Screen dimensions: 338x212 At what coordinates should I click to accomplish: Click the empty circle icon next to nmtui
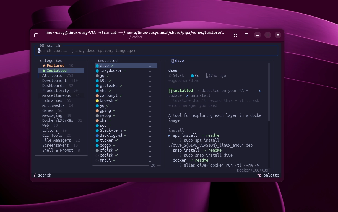(97, 161)
